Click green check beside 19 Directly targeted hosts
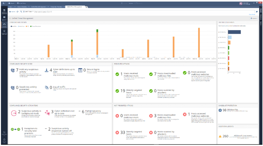This screenshot has height=146, width=263. pyautogui.click(x=117, y=91)
